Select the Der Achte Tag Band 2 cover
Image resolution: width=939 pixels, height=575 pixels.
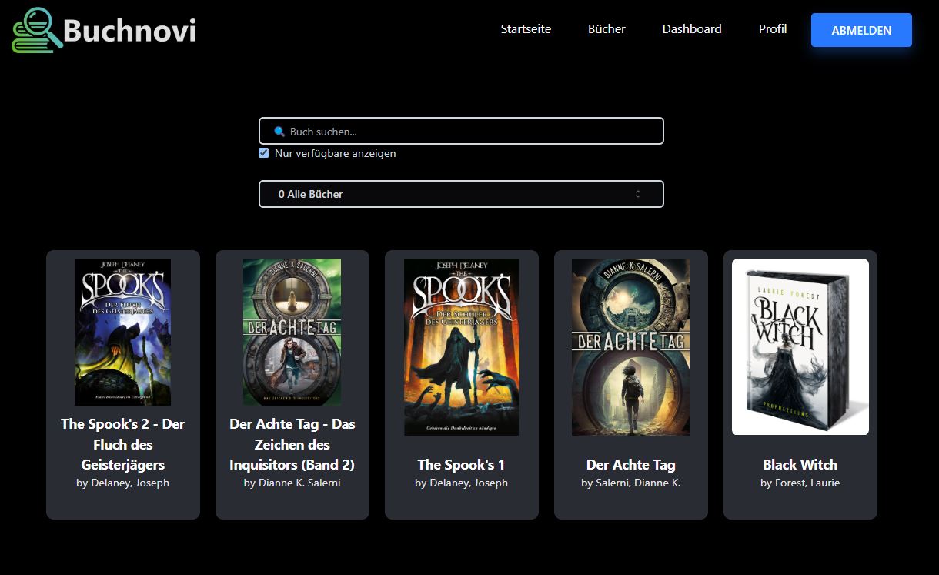coord(292,332)
